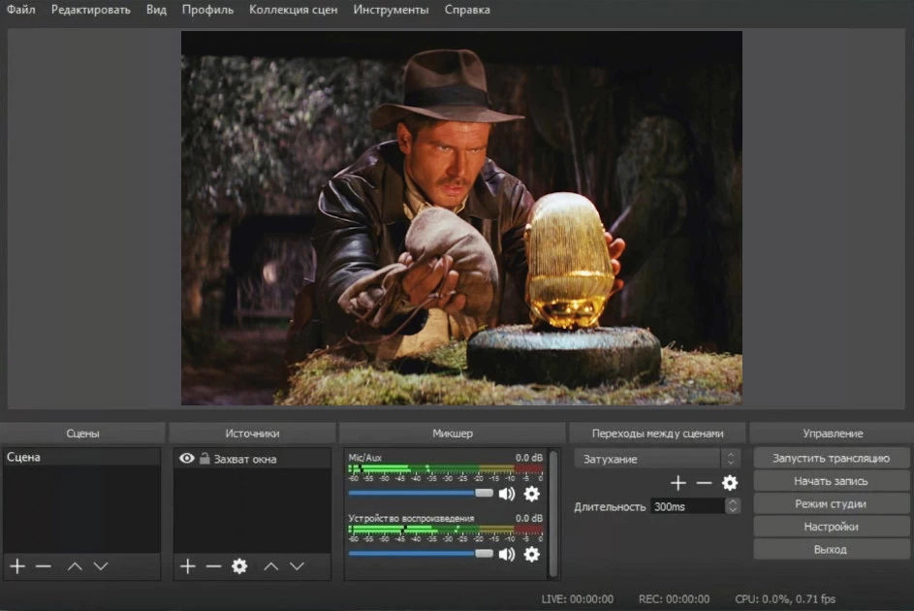Remove scene with minus icon in Сцены
The height and width of the screenshot is (611, 914).
point(44,566)
